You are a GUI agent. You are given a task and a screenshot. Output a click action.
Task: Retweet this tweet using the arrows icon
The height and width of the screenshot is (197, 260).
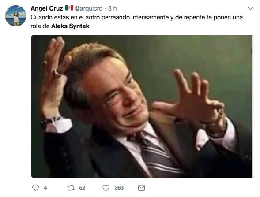(71, 188)
